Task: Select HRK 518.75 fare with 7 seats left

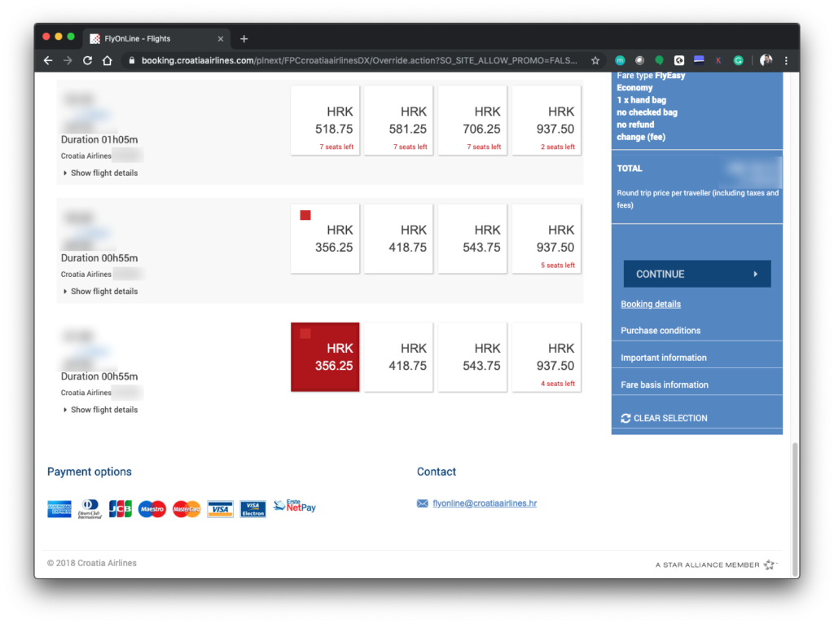Action: 325,120
